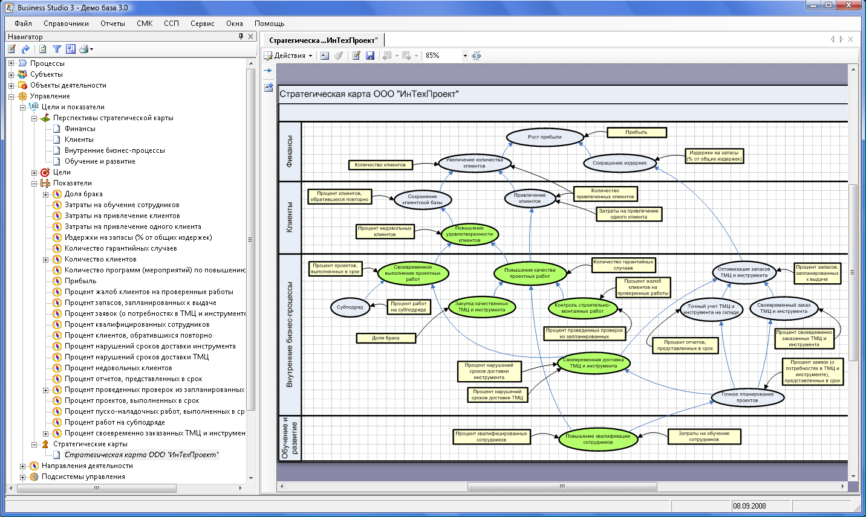Toggle the tree sync icon in Navigator
This screenshot has height=517, width=866.
(x=71, y=49)
